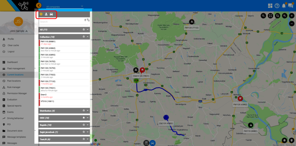Select vehicle FM1120 (77022) in list
The width and height of the screenshot is (296, 146).
[x=48, y=75]
